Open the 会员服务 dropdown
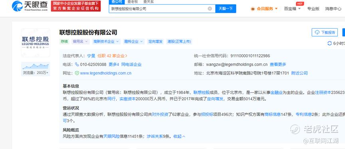Screen dimensions: 345x149 pos(267,9)
